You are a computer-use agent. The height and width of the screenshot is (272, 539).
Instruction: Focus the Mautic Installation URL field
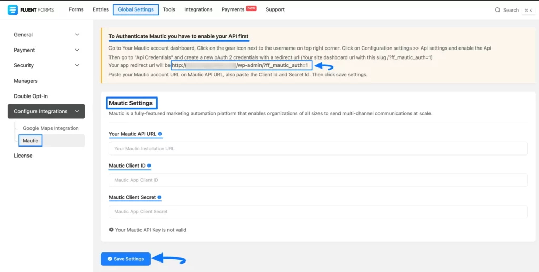pos(318,149)
